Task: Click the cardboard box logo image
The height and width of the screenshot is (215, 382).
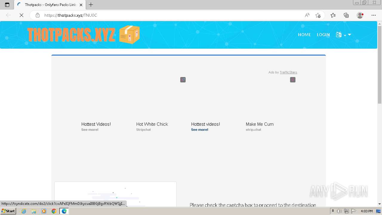Action: [x=129, y=35]
